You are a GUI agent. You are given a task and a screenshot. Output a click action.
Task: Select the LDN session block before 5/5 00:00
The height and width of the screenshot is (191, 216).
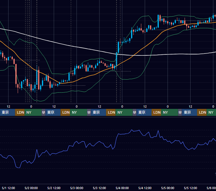point(156,112)
